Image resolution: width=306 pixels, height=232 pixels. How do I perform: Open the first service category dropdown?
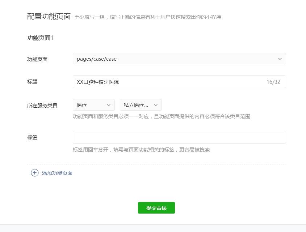tap(93, 105)
